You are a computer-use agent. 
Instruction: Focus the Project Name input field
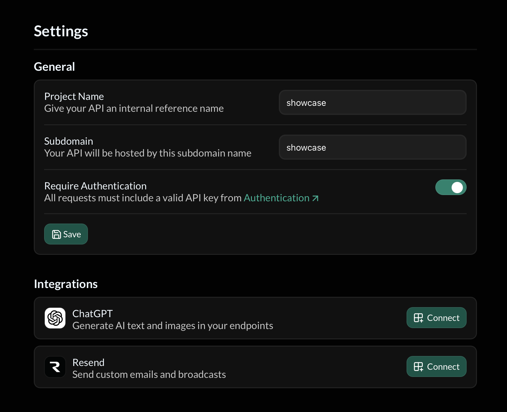point(372,102)
